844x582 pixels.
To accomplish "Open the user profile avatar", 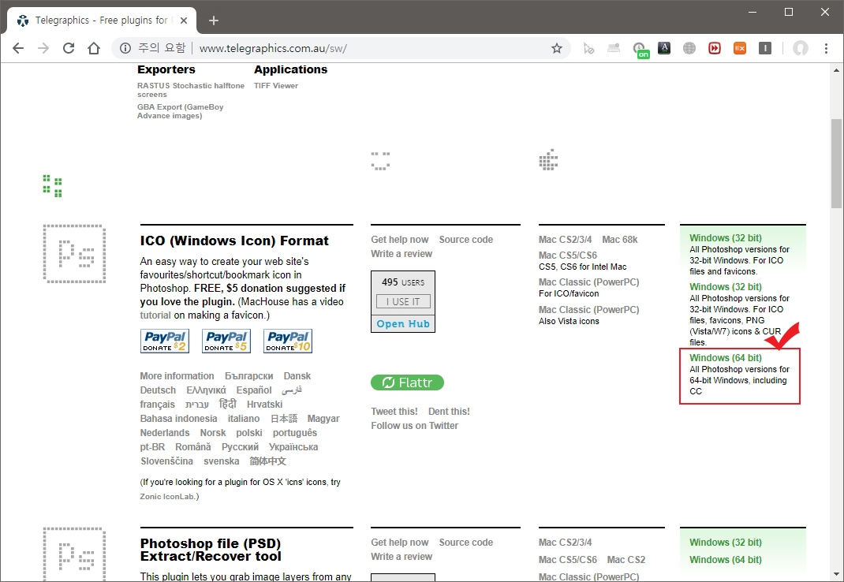I will 801,48.
